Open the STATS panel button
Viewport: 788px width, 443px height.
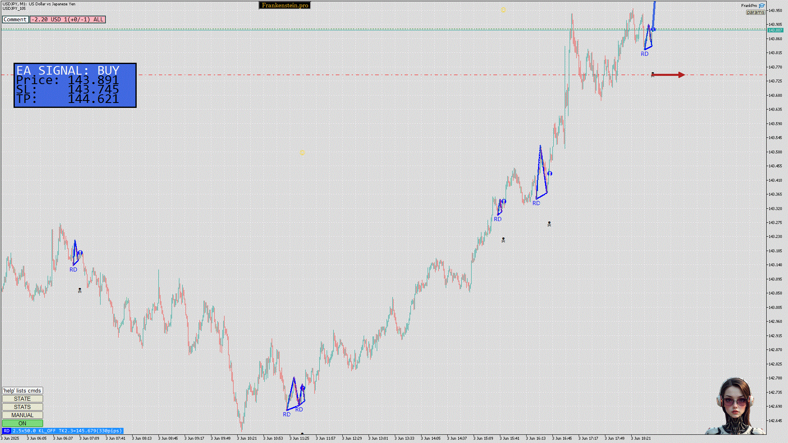22,407
